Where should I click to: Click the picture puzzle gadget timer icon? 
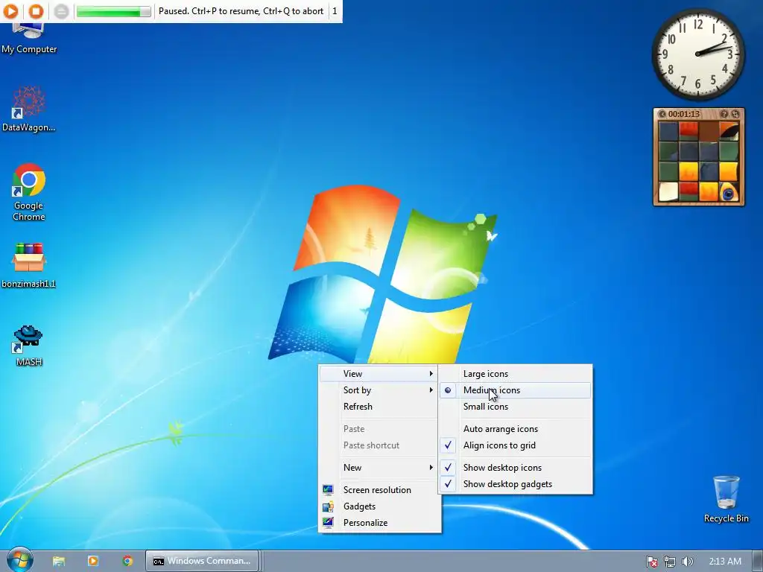pyautogui.click(x=662, y=114)
